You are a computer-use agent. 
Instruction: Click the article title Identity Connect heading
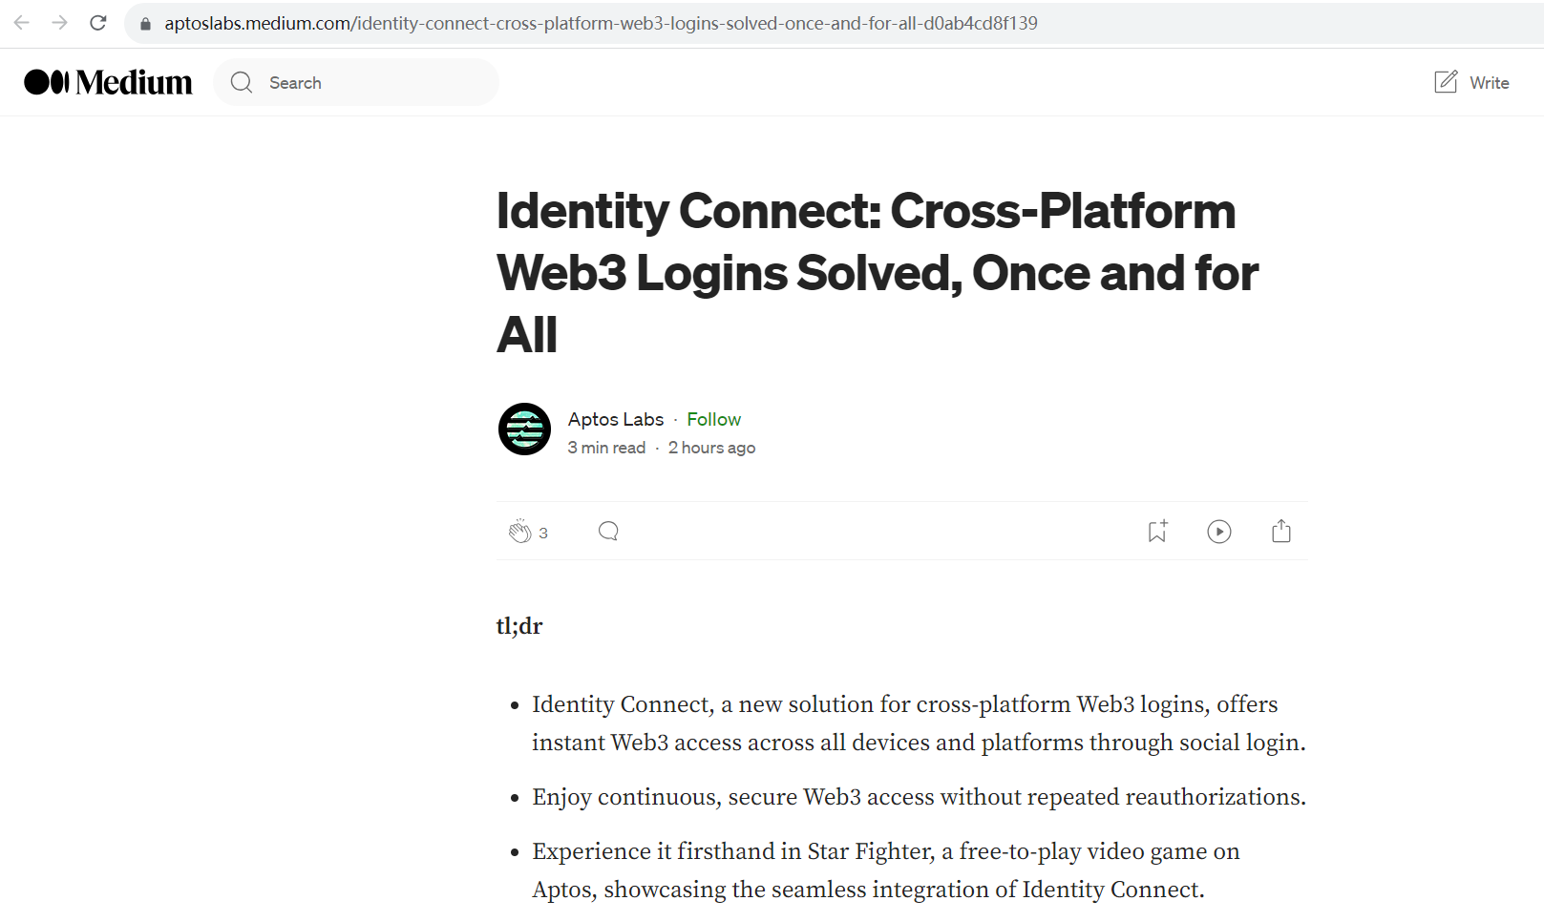click(x=878, y=273)
